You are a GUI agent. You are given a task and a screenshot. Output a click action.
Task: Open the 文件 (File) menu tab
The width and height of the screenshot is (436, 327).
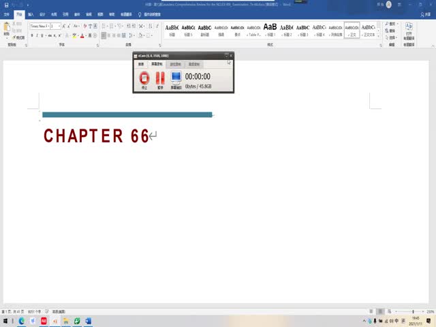[x=7, y=13]
